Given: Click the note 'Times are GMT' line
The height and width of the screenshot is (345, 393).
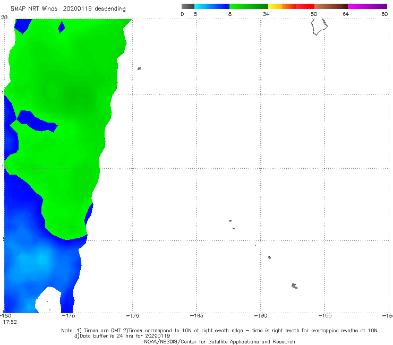Looking at the screenshot, I should tap(219, 331).
